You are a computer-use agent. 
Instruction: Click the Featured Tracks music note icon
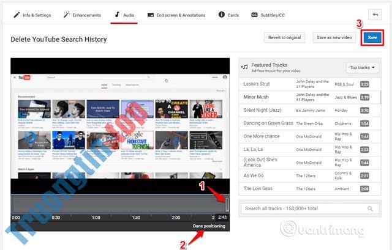pos(244,67)
